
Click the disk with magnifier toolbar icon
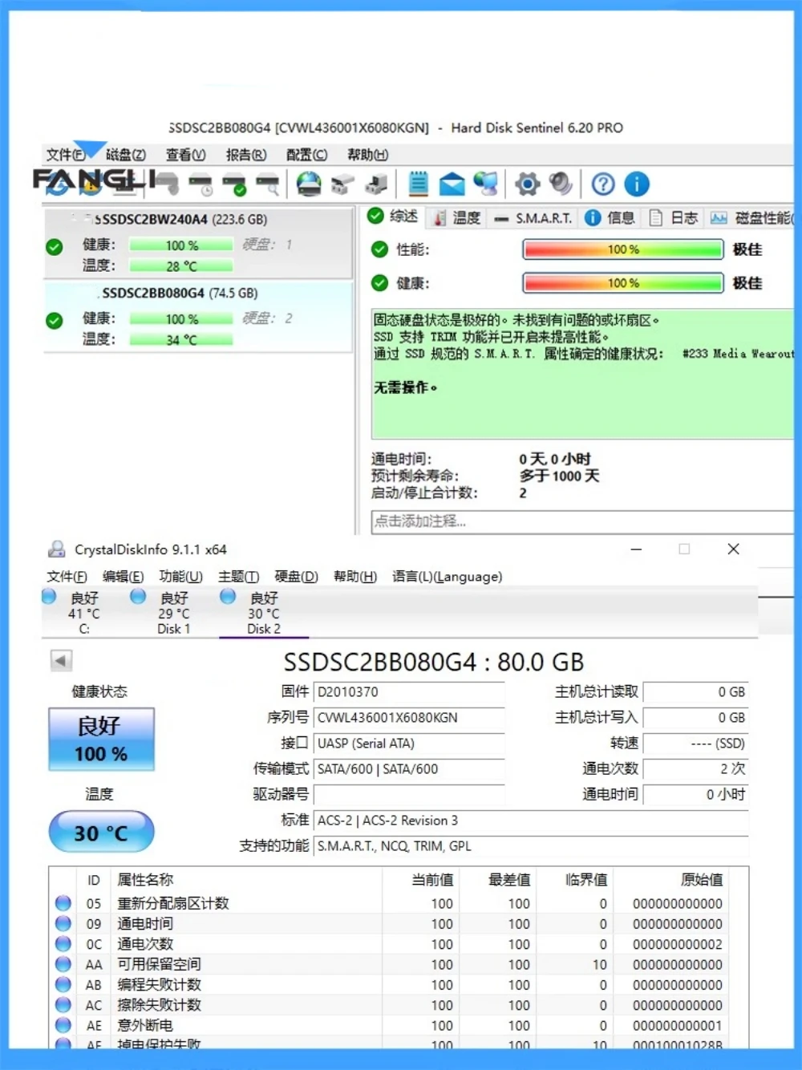click(268, 184)
